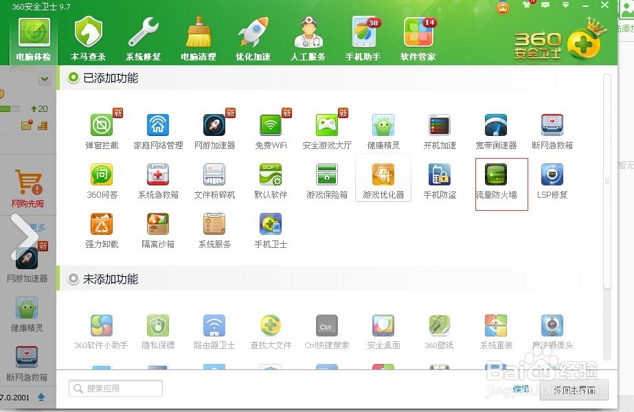Screen dimensions: 634x412
Task: Switch to 优化加速 optimization tab
Action: [x=253, y=40]
